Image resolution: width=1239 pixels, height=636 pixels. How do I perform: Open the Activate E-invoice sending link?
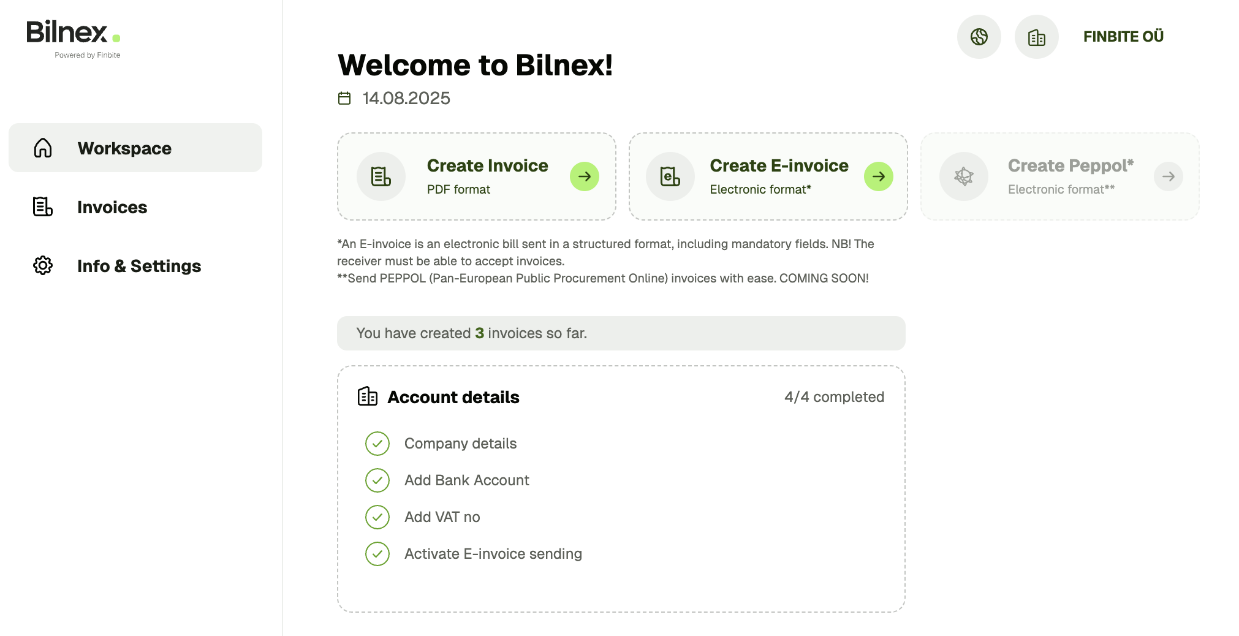[493, 554]
